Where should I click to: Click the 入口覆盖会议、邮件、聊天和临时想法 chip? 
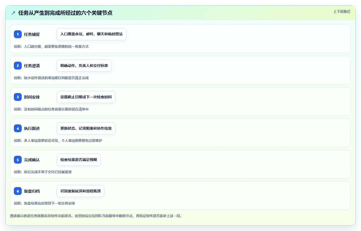(x=91, y=34)
